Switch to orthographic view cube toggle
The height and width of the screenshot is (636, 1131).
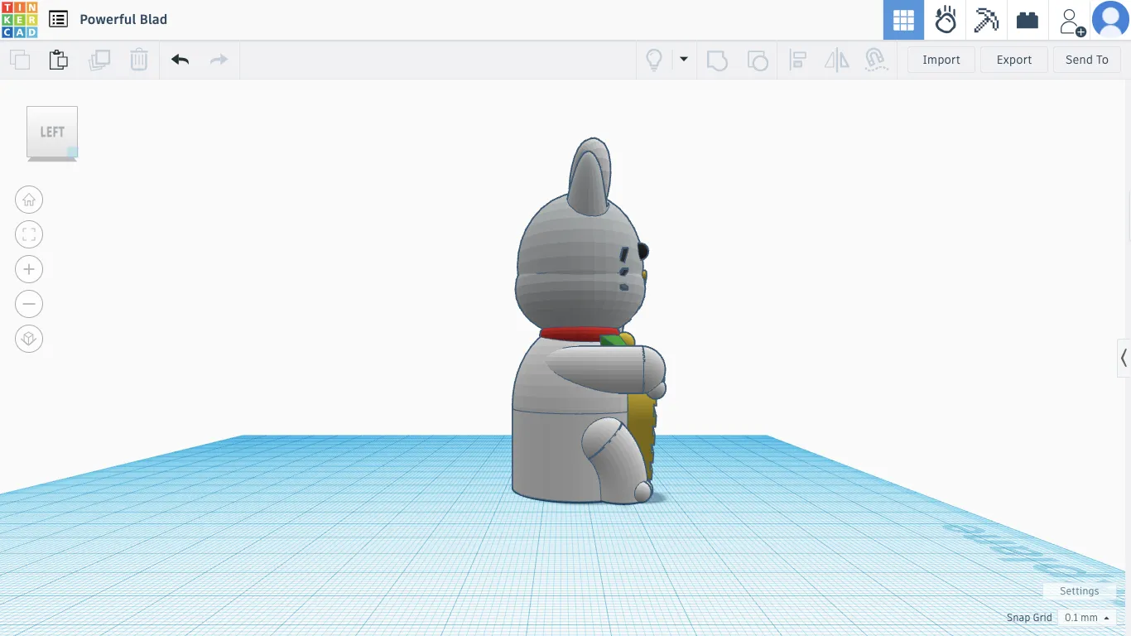(x=29, y=339)
